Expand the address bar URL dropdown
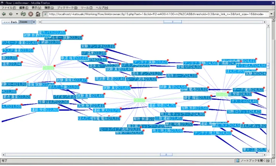Screen dimensions: 276x166 (271, 14)
